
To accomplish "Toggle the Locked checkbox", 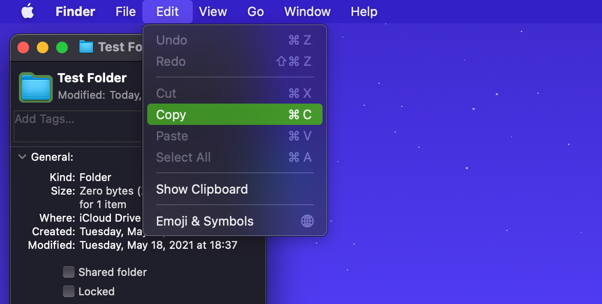I will click(69, 291).
